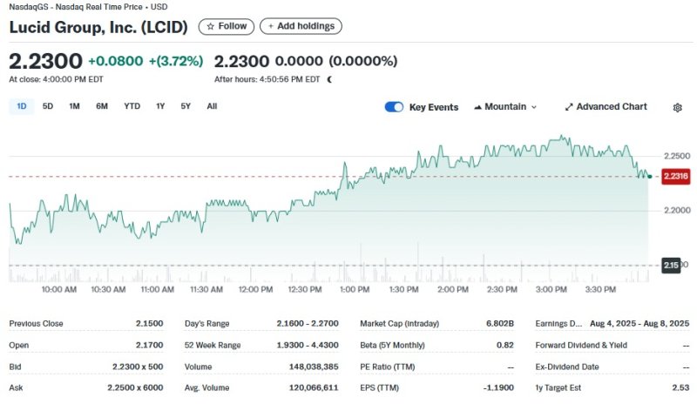The width and height of the screenshot is (697, 404).
Task: Follow Lucid Group stock
Action: tap(227, 26)
